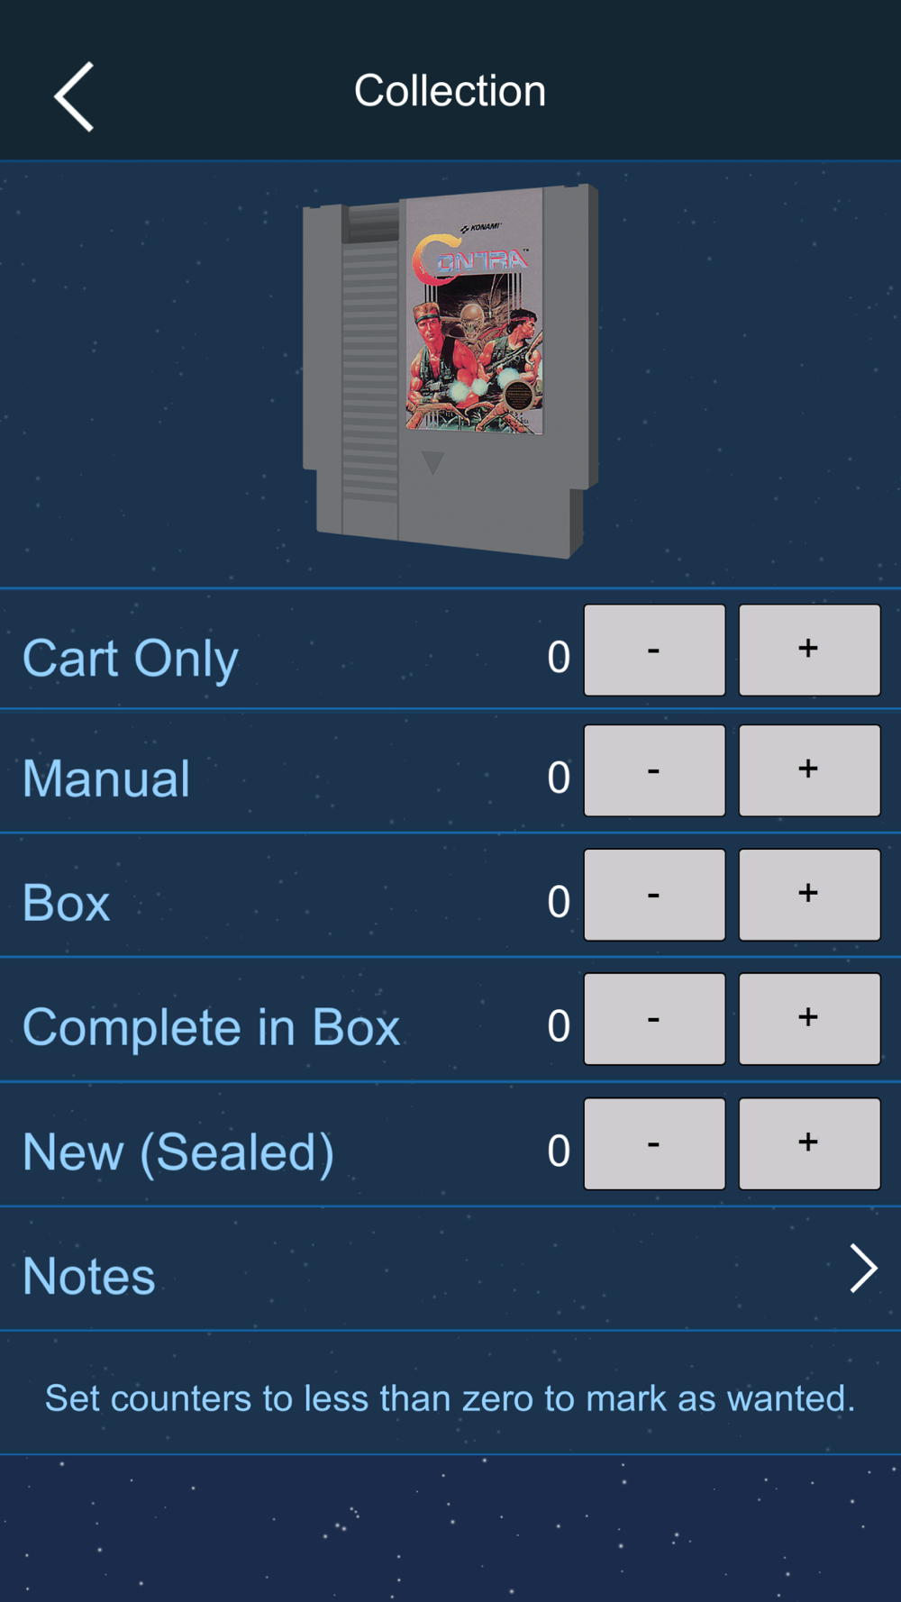Decrease the Cart Only counter
Screen dimensions: 901x1602
(x=654, y=650)
